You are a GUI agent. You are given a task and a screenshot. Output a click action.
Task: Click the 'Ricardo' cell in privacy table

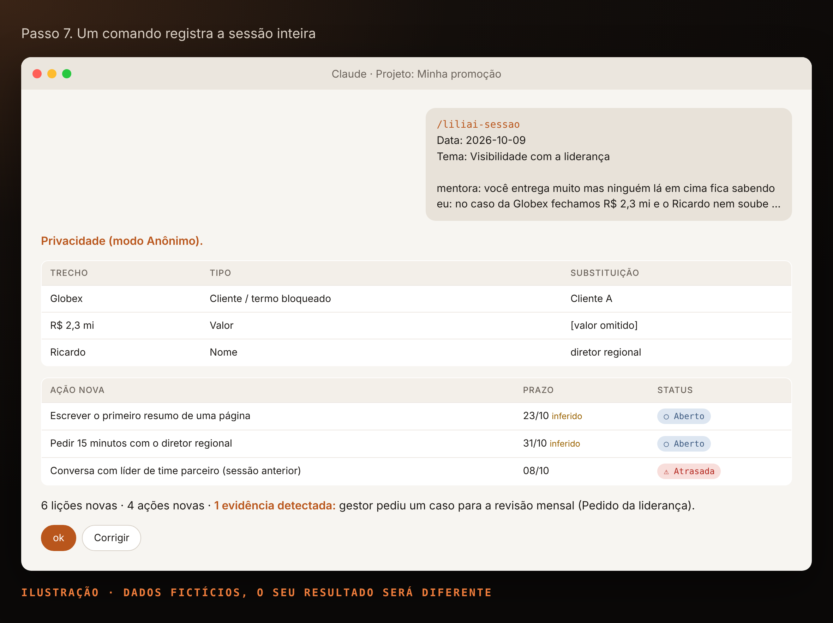[68, 352]
